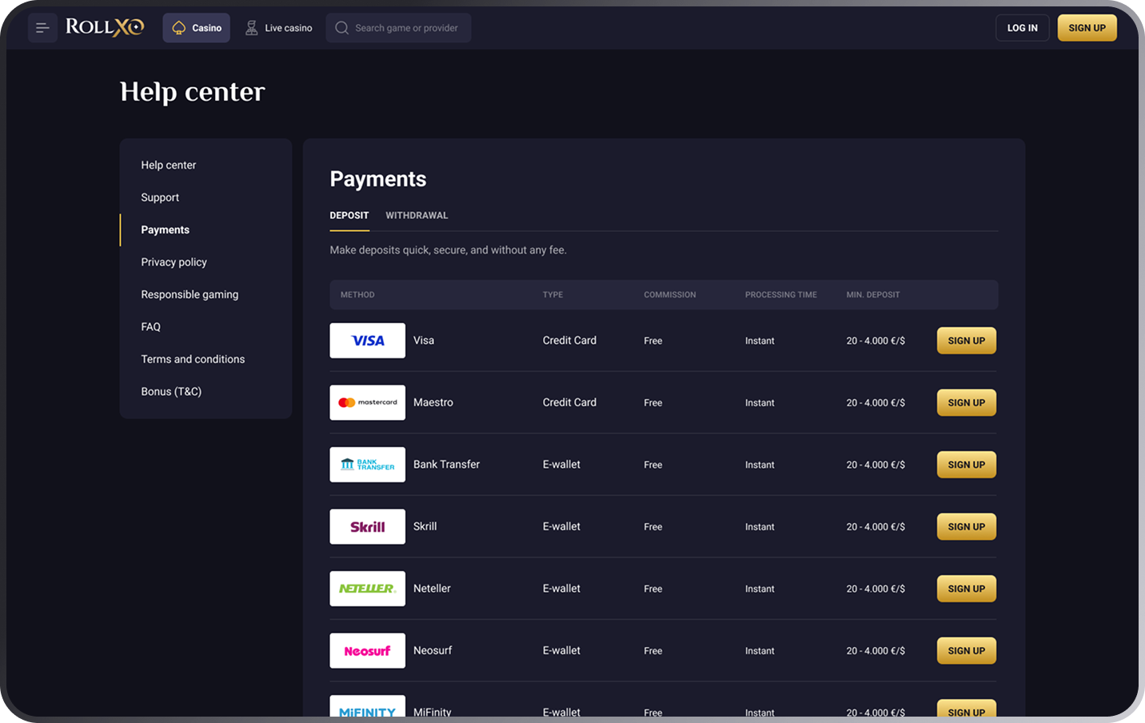The width and height of the screenshot is (1145, 723).
Task: Click the RollXO logo
Action: tap(105, 27)
